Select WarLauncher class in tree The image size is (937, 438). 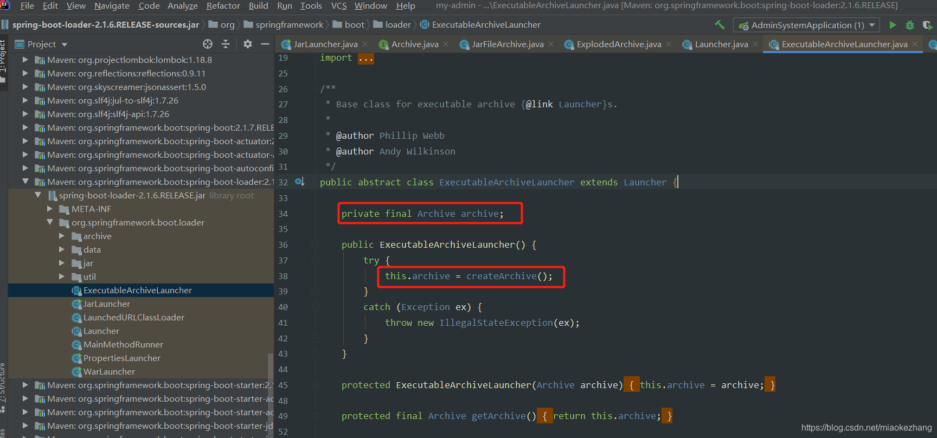pos(109,372)
